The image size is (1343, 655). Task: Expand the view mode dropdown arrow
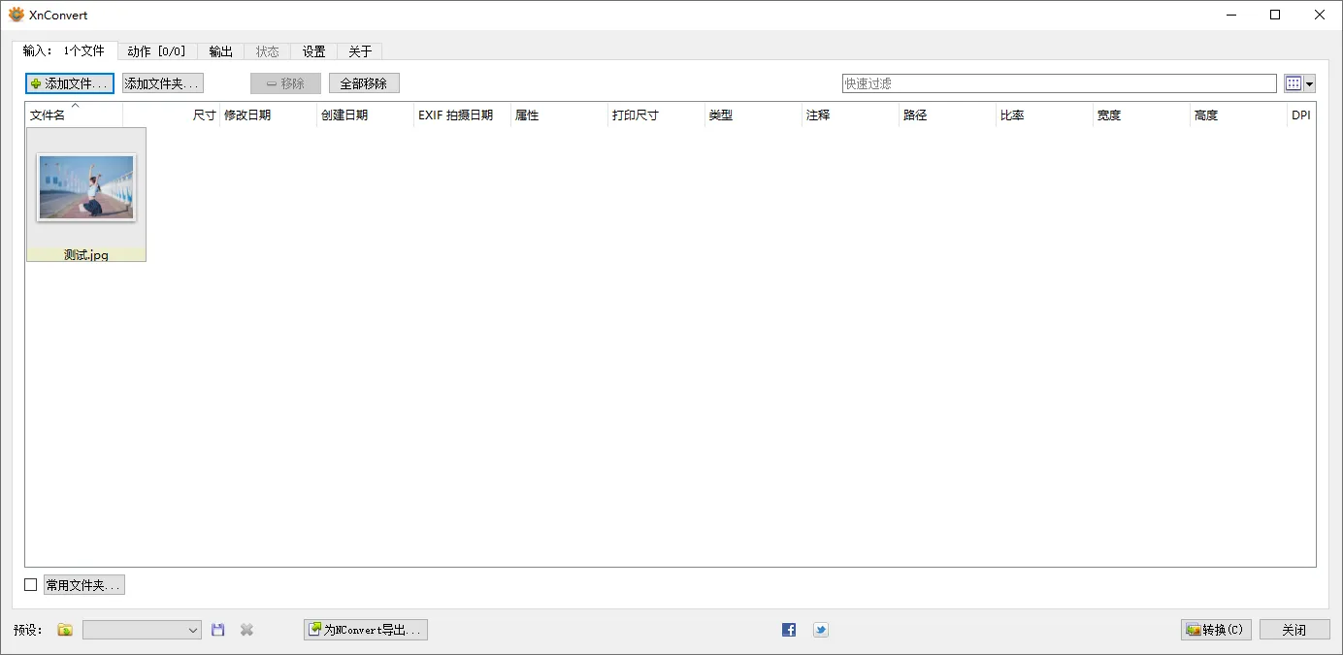pos(1309,83)
